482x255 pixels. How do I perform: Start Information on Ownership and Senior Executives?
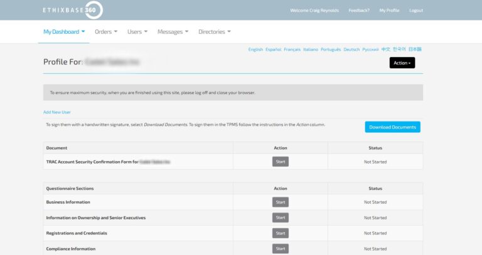[281, 218]
